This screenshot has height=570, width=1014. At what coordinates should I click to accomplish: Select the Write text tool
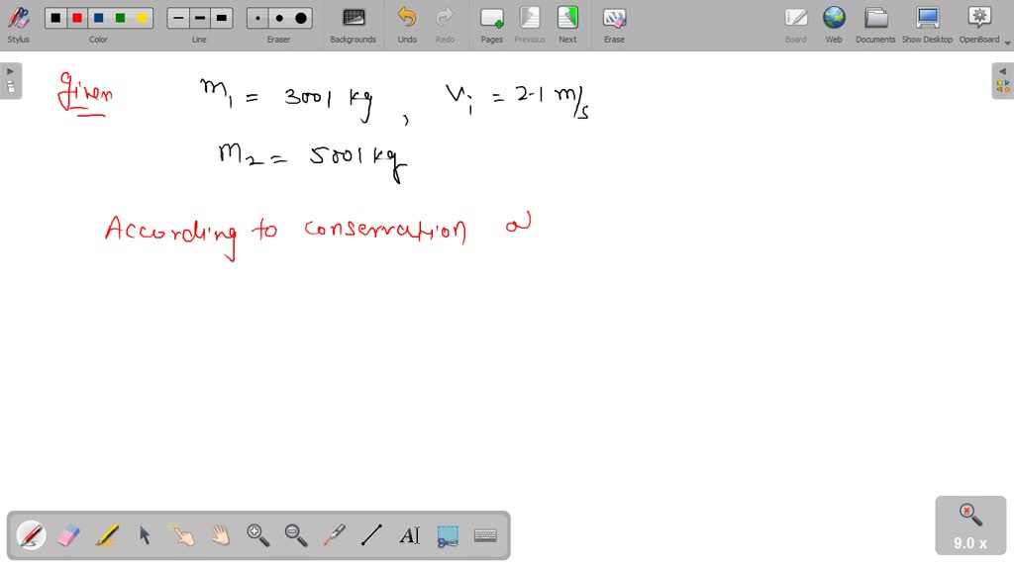409,535
